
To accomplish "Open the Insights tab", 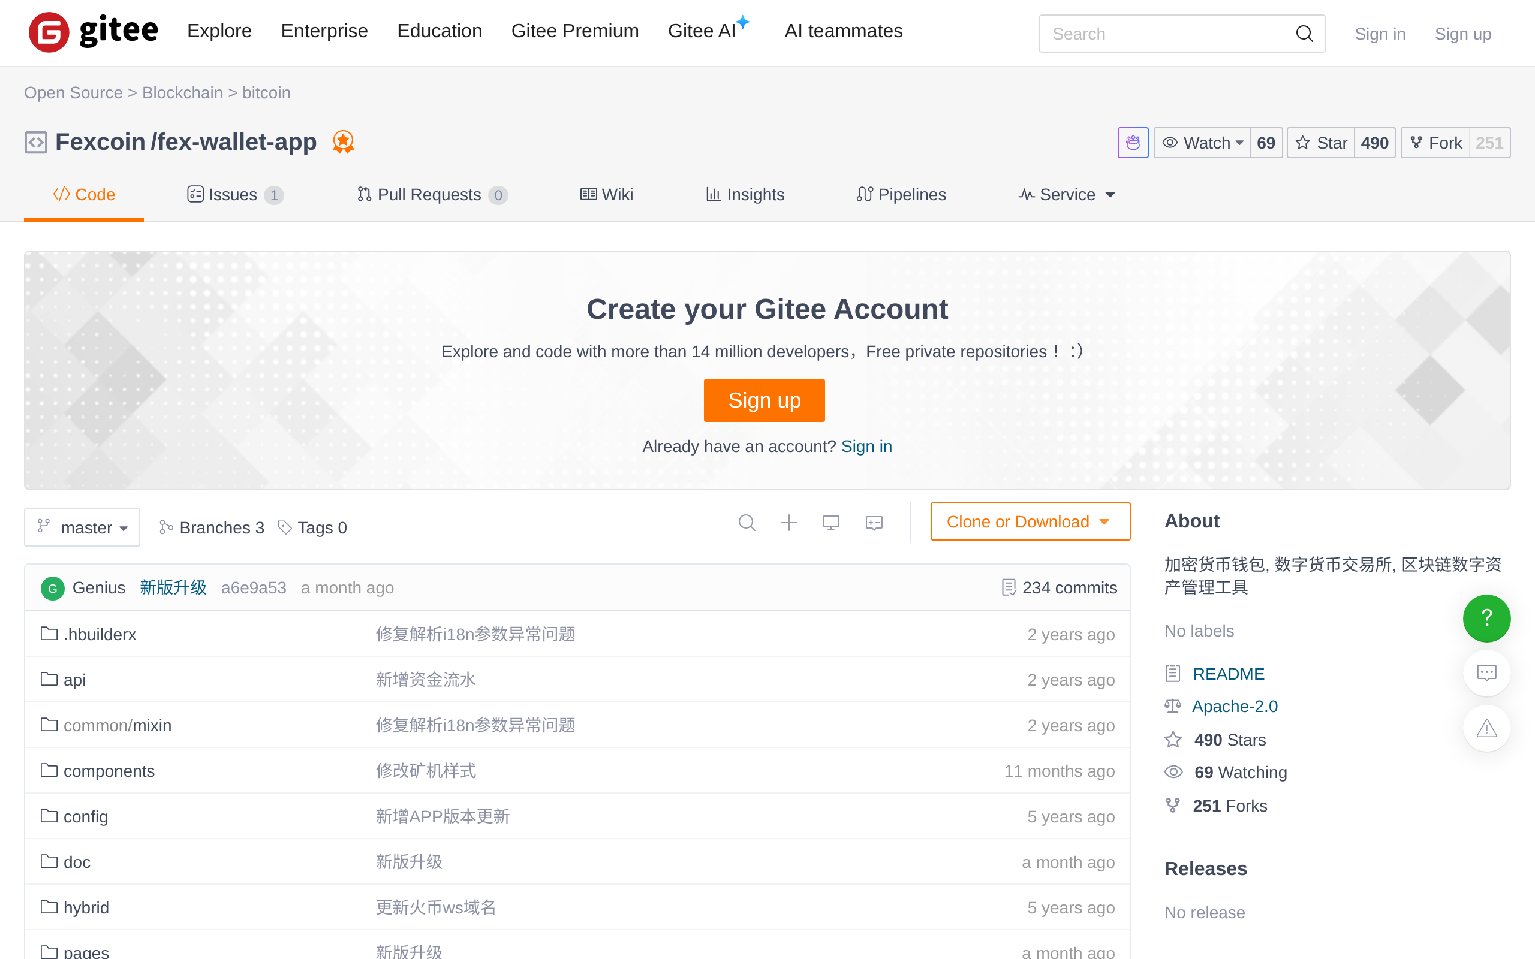I will click(745, 195).
